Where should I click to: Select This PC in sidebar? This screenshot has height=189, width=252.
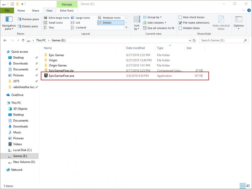coord(16,103)
